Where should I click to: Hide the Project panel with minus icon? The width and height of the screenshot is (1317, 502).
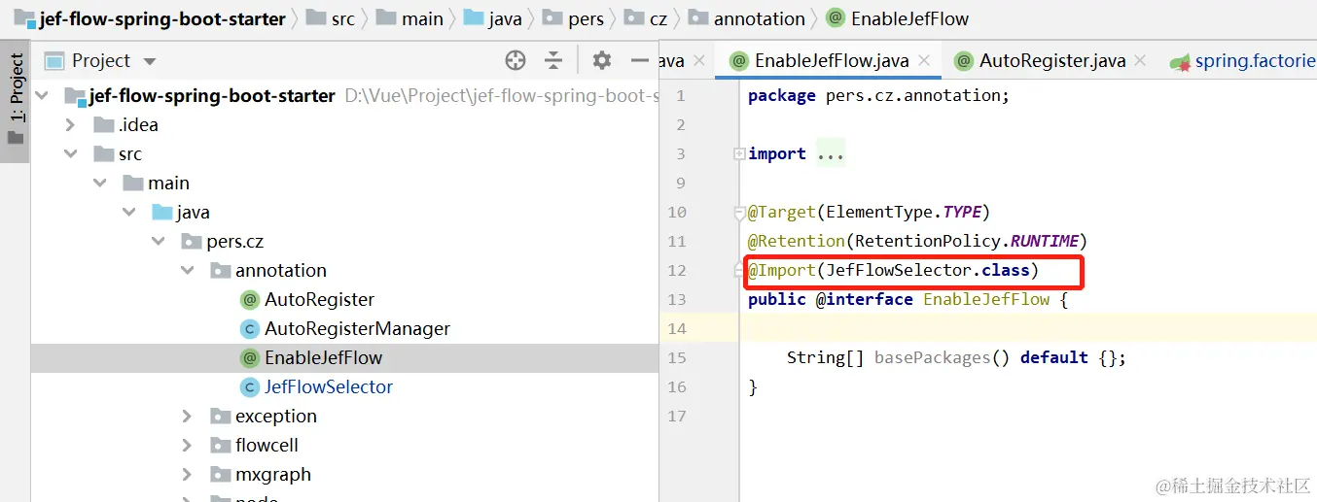click(x=639, y=61)
